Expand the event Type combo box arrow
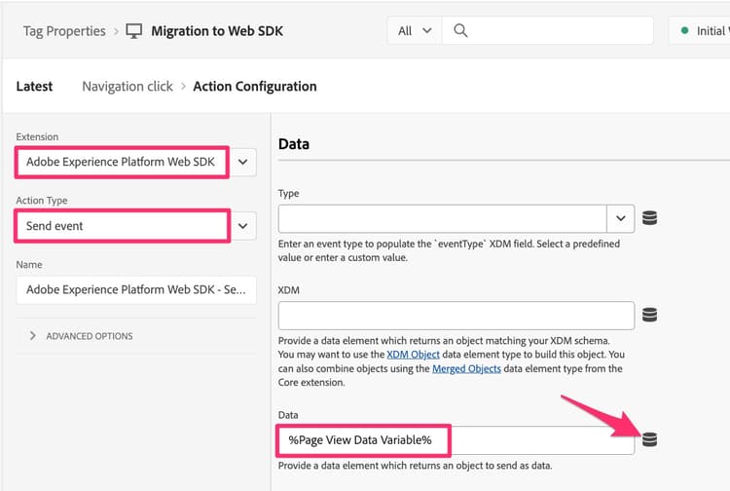 (621, 218)
